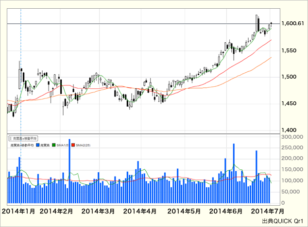Image resolution: width=308 pixels, height=227 pixels.
Task: Click the dashed blue vertical marker line
Action: pos(20,73)
